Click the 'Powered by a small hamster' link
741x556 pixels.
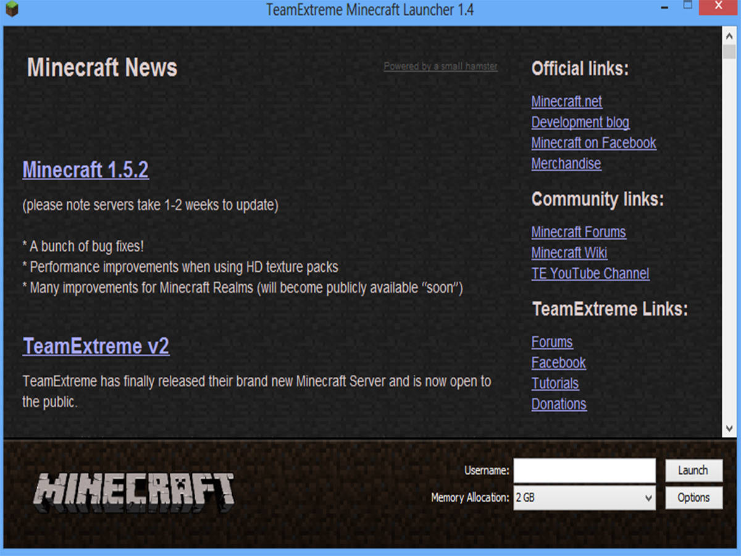coord(440,66)
